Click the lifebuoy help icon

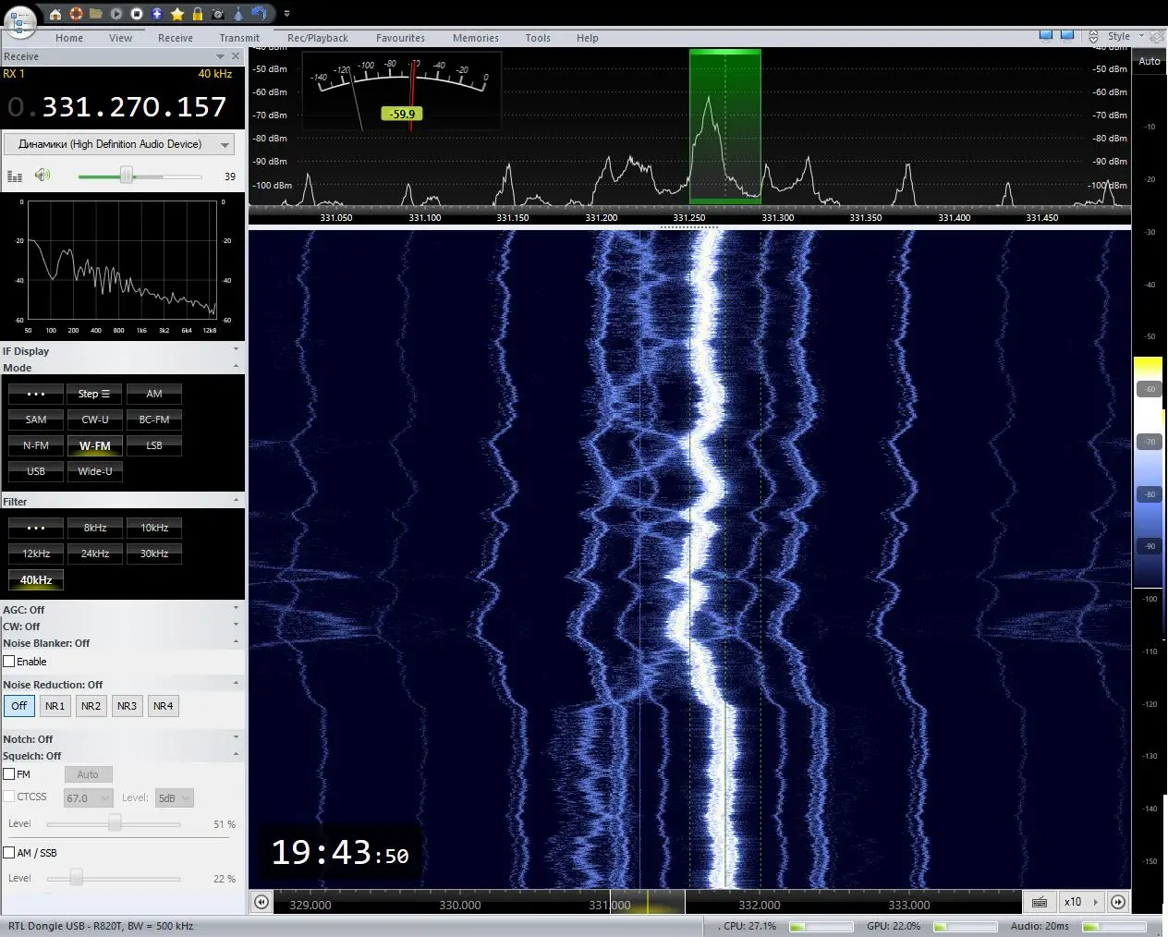coord(76,14)
